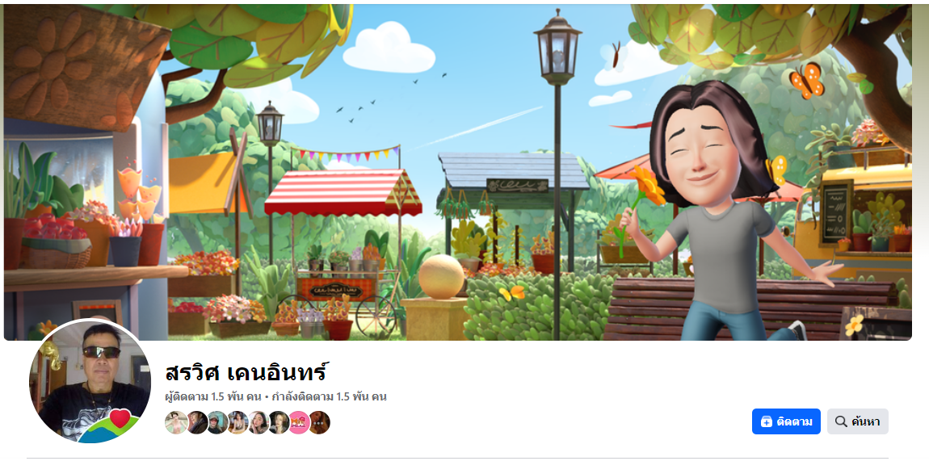Open the second follower avatar in dark clothing
The image size is (929, 461).
[196, 422]
